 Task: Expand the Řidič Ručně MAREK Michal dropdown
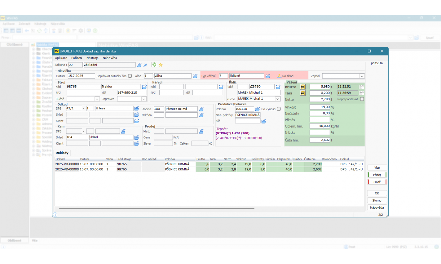click(277, 99)
